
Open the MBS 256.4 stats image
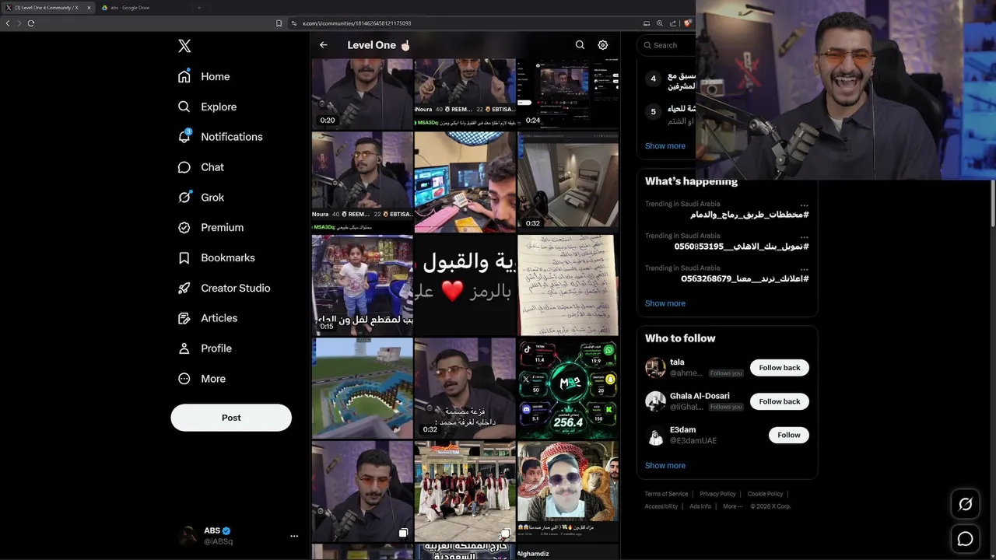pos(568,388)
